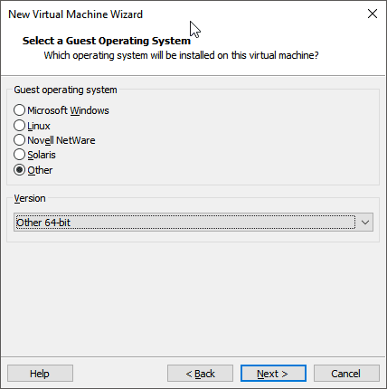Select the Microsoft Windows radio button

tap(19, 110)
